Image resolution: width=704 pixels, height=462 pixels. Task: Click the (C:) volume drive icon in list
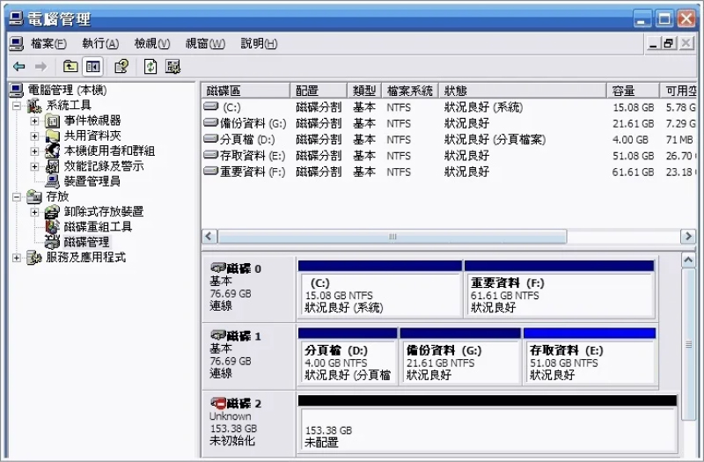(210, 106)
